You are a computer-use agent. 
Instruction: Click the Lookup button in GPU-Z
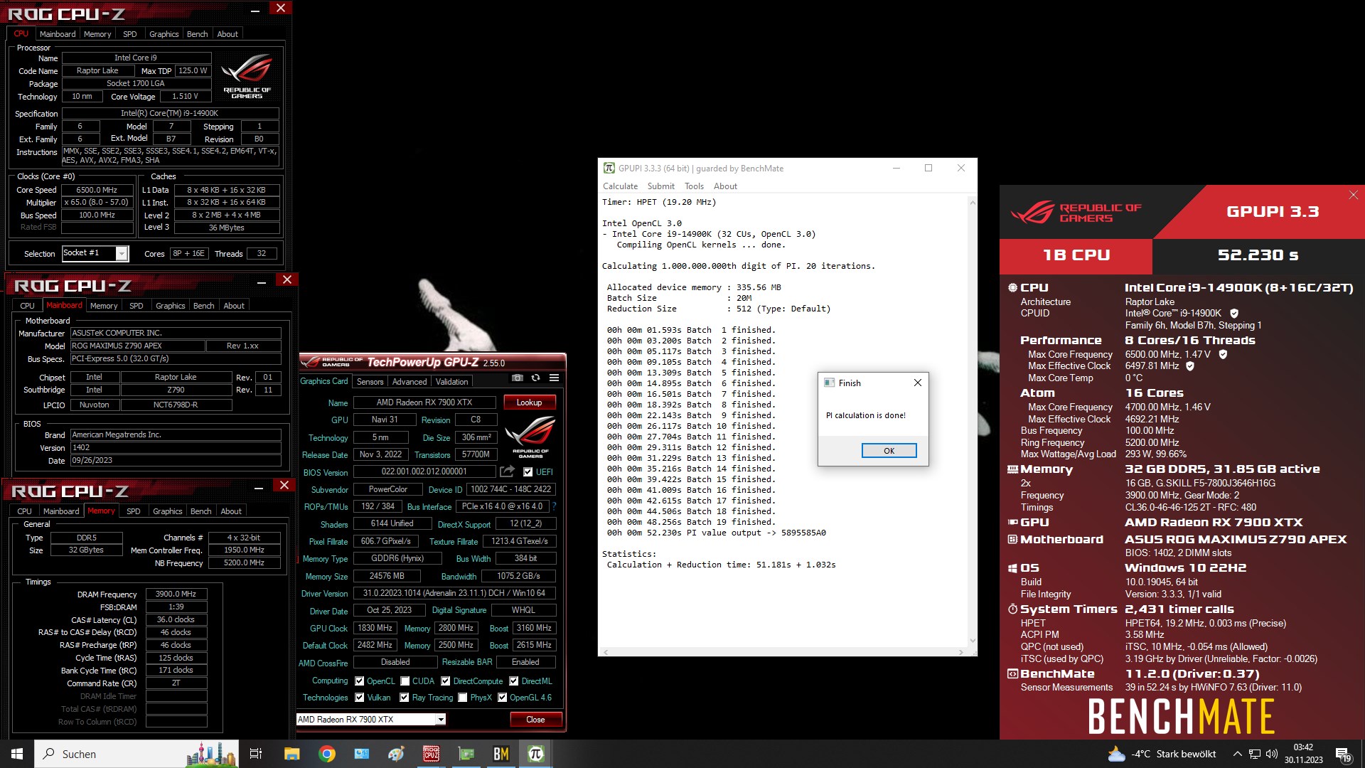pos(529,402)
